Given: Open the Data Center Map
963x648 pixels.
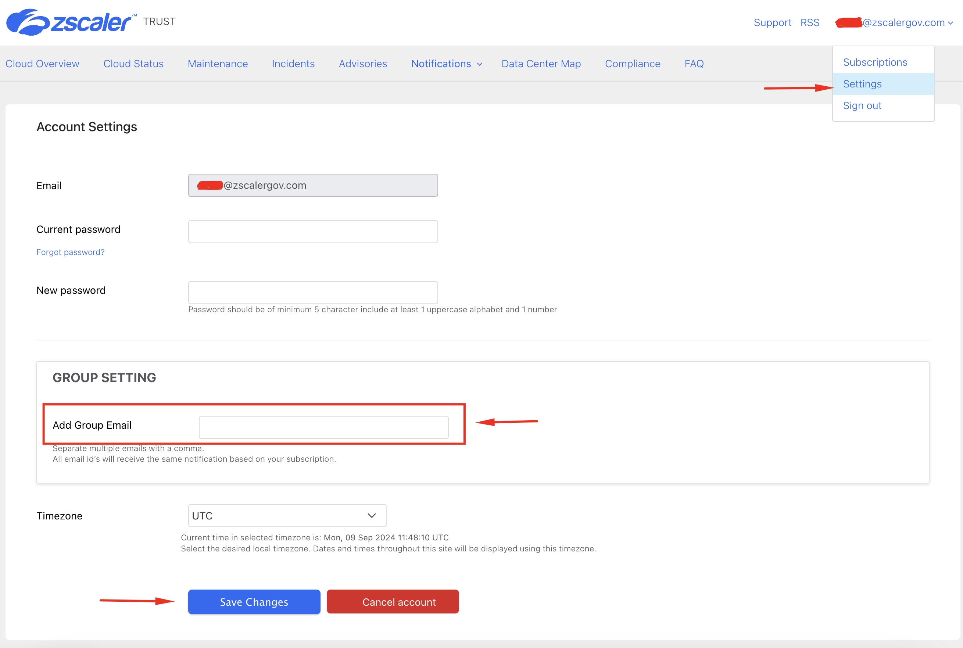Looking at the screenshot, I should [x=541, y=64].
